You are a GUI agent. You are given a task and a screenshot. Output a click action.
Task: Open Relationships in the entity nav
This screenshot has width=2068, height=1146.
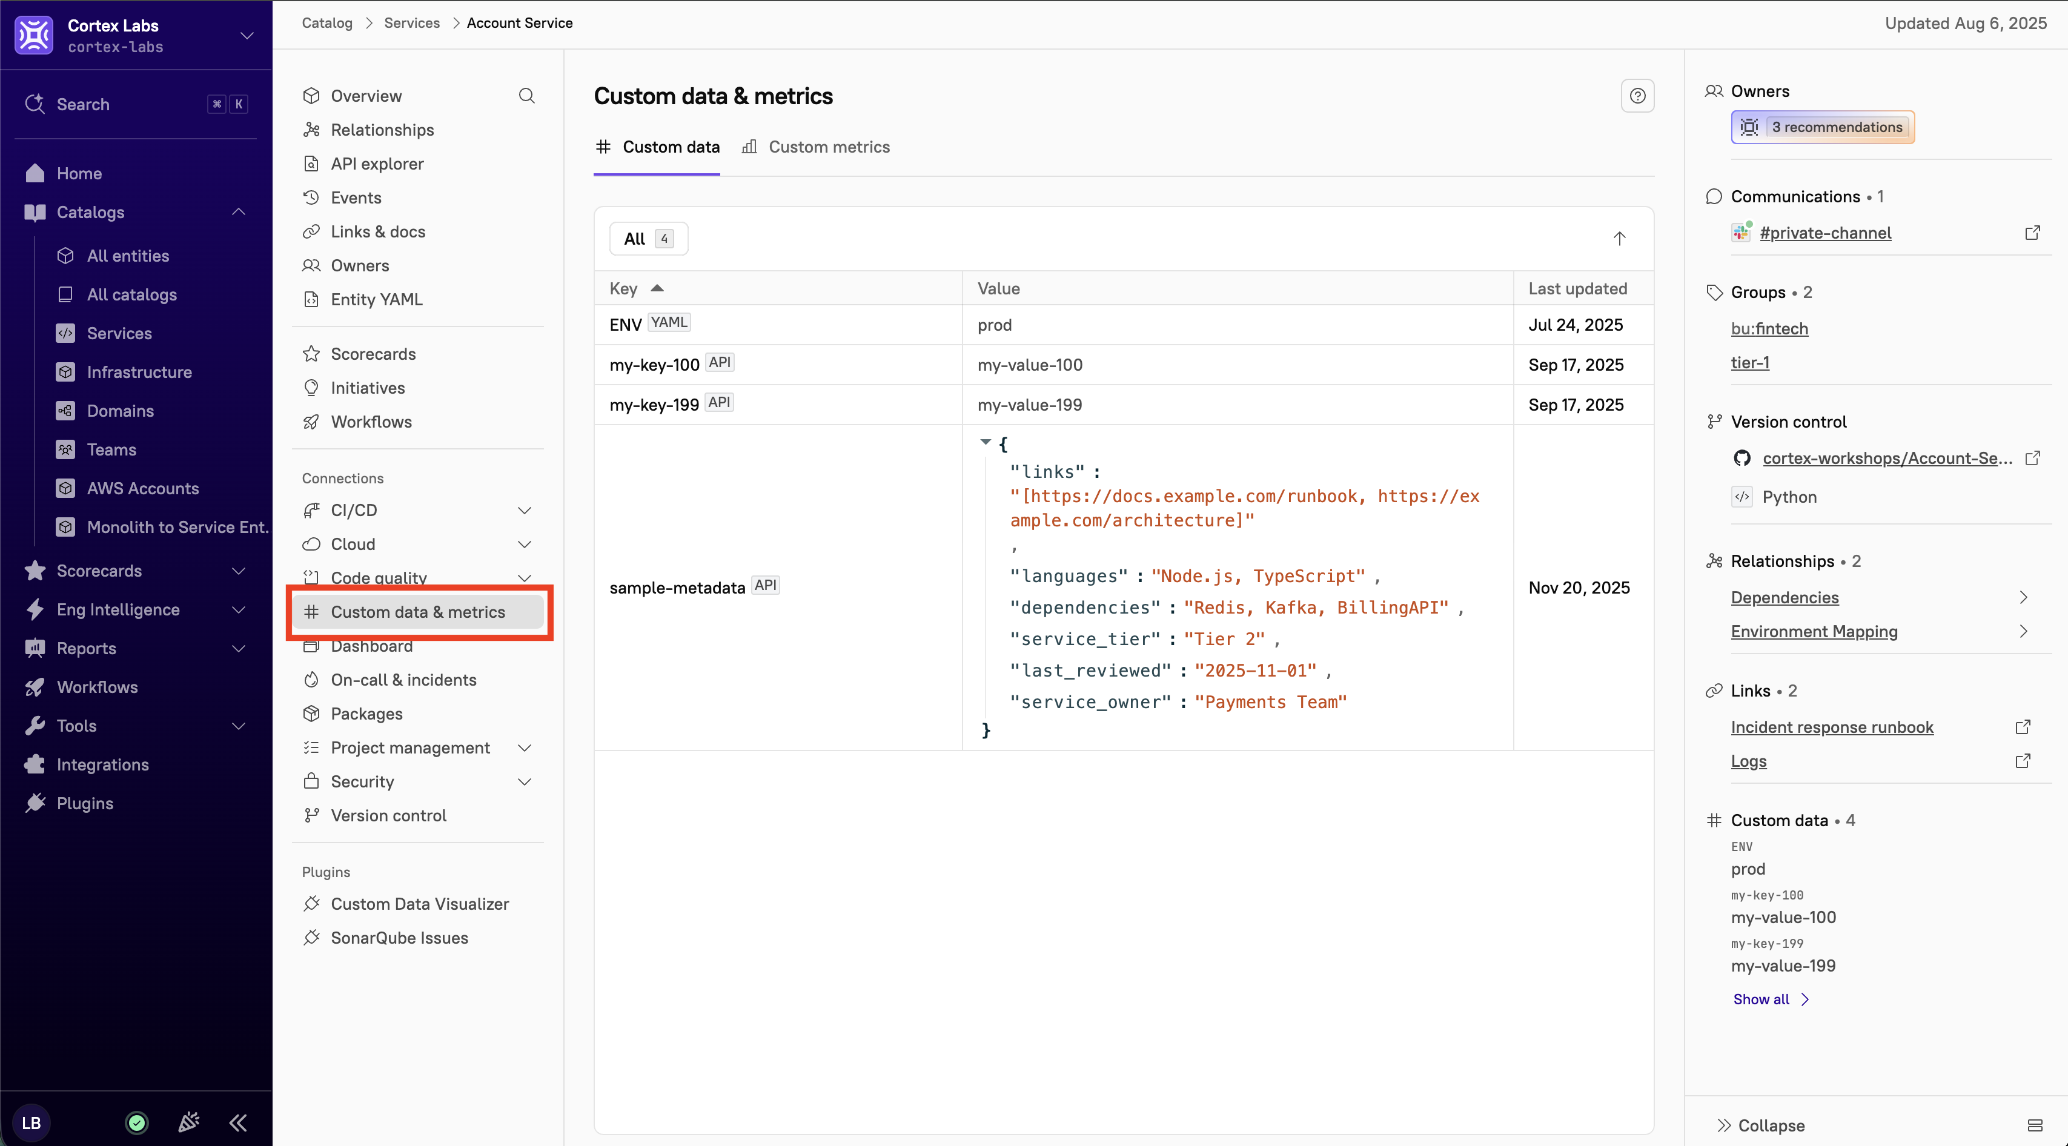click(x=382, y=130)
